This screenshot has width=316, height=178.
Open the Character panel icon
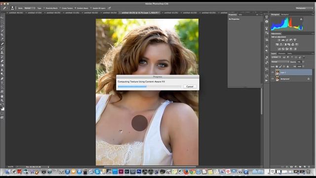pos(267,46)
